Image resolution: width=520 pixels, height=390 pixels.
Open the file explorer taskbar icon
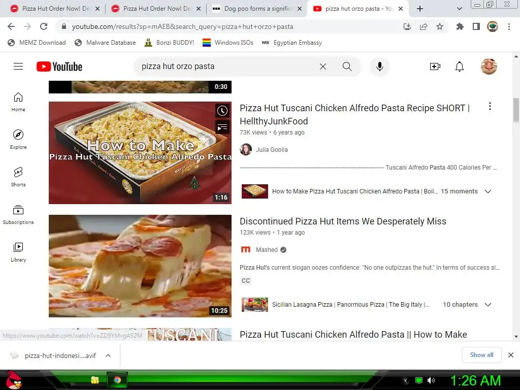coord(95,380)
